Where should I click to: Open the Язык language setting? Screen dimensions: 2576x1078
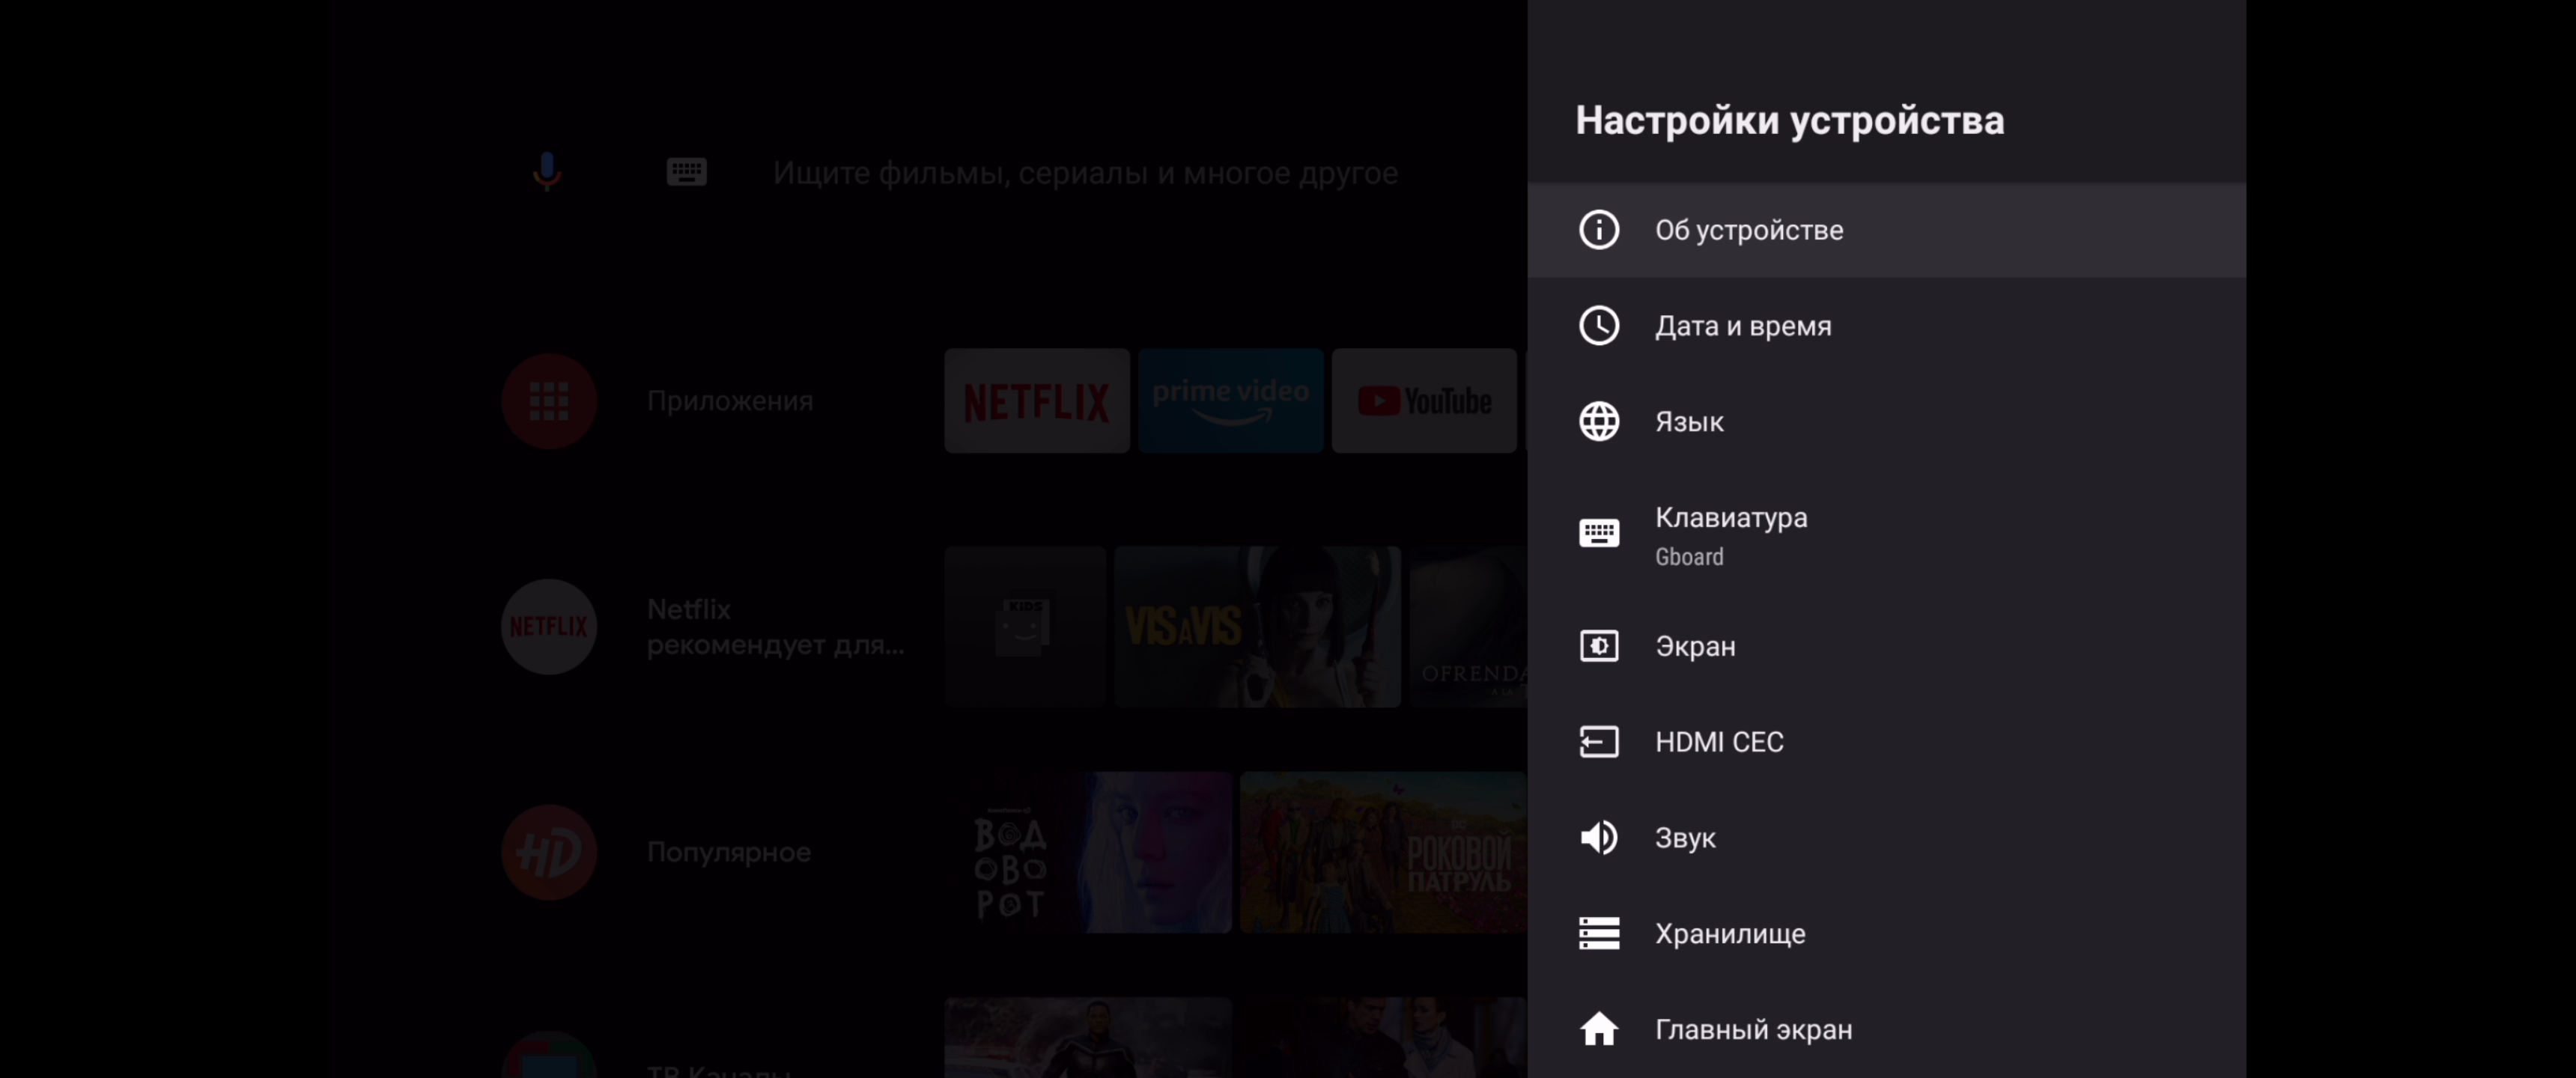[1688, 422]
